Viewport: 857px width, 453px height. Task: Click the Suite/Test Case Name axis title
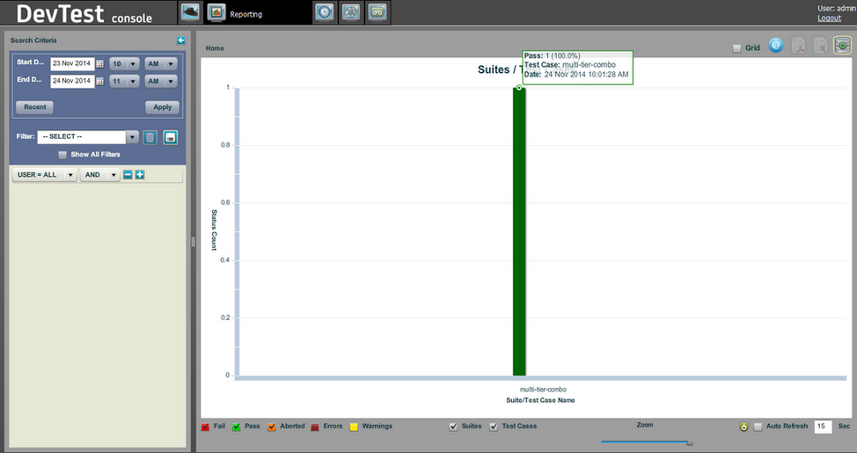[x=540, y=400]
